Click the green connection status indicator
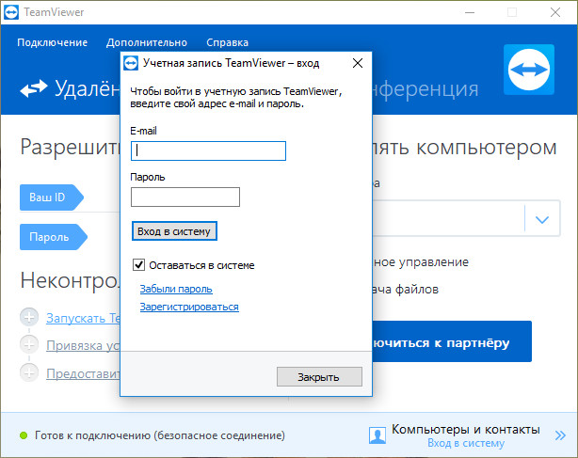This screenshot has width=578, height=458. (x=24, y=435)
